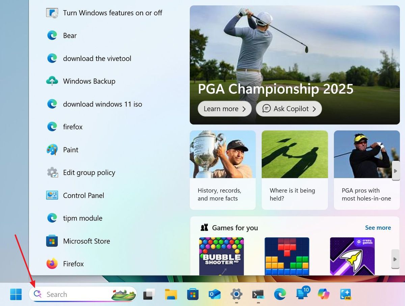Open File Explorer from the taskbar
The image size is (405, 306).
[x=171, y=294]
